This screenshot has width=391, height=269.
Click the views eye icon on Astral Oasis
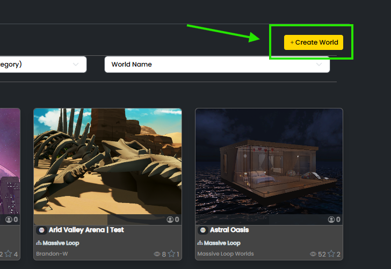pos(313,254)
